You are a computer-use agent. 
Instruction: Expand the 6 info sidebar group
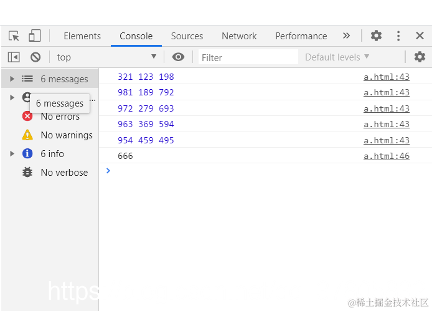pyautogui.click(x=12, y=154)
